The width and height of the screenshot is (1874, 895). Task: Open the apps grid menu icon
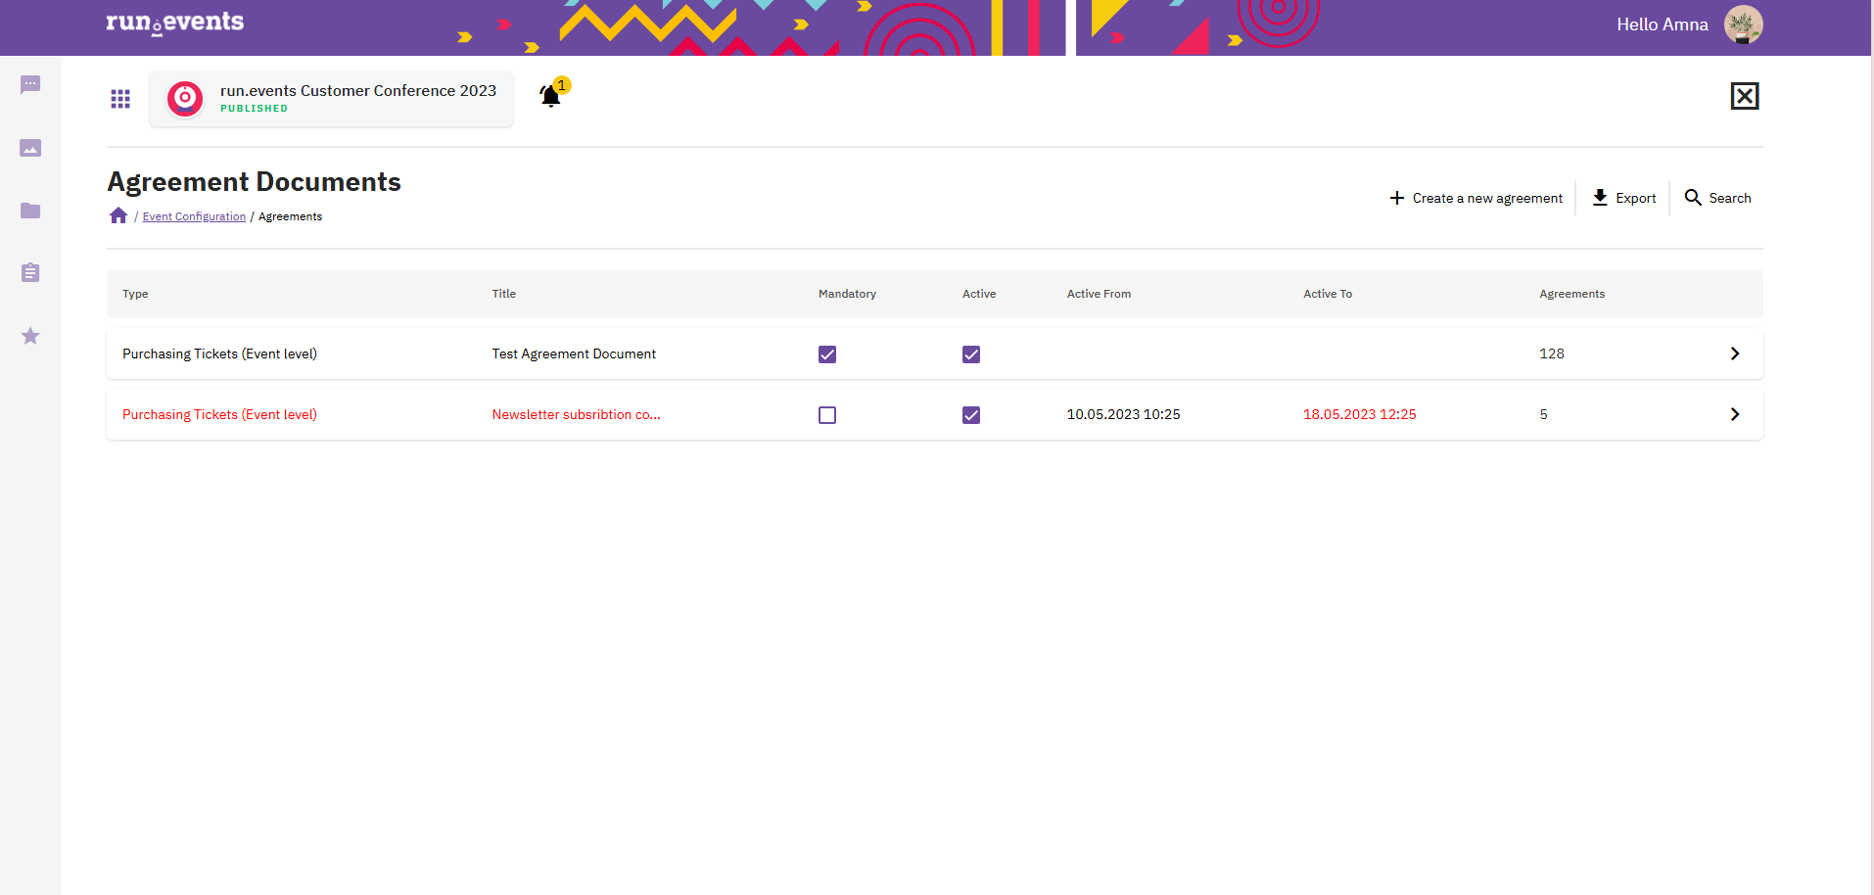[x=120, y=99]
